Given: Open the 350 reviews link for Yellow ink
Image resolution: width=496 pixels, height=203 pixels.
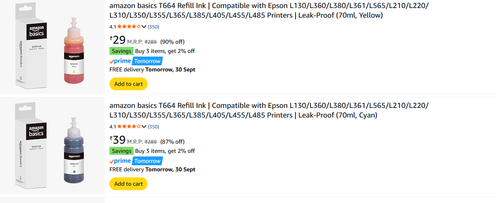Looking at the screenshot, I should 154,27.
